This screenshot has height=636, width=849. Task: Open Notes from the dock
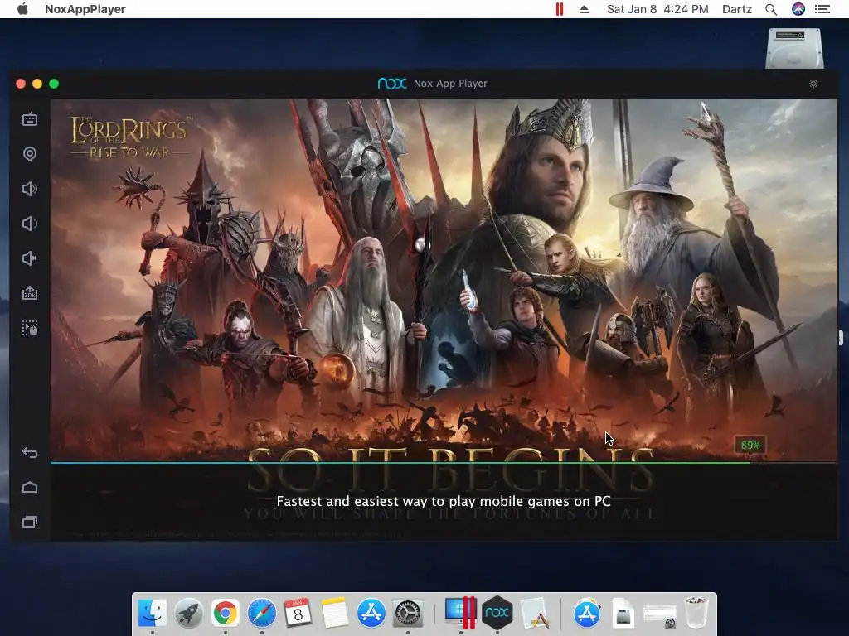[335, 613]
